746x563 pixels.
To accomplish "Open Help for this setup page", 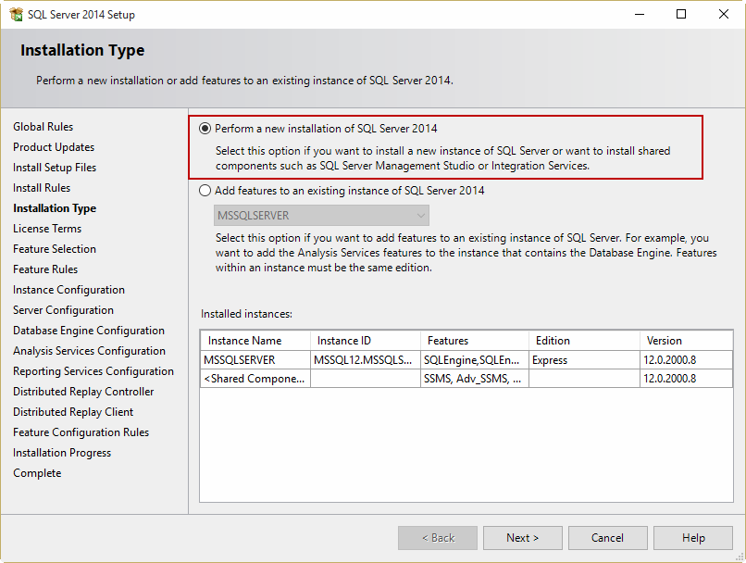I will pos(693,538).
